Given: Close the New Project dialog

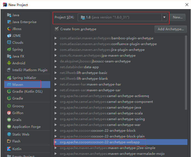Looking at the screenshot, I should coord(187,5).
